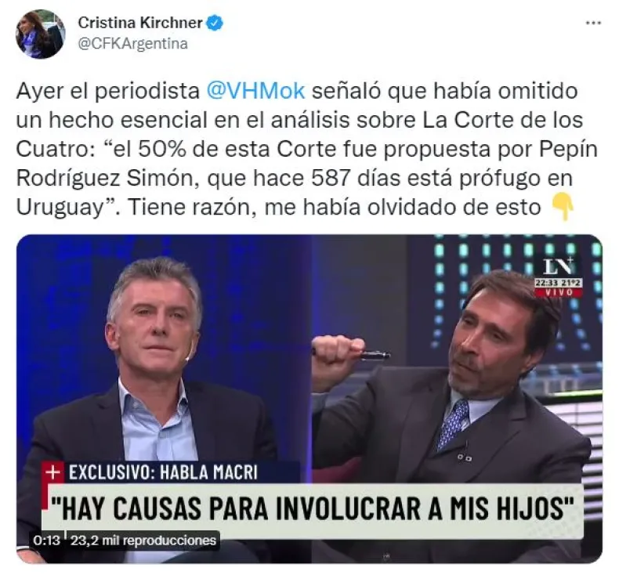The image size is (619, 575).
Task: Click the 0:13 video duration label
Action: point(46,540)
